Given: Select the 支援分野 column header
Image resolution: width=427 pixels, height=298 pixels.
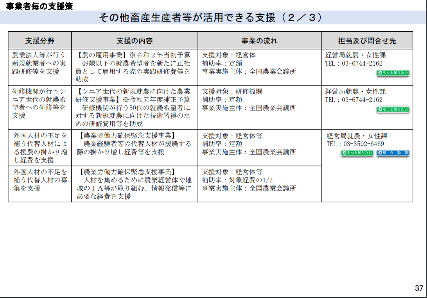Looking at the screenshot, I should point(40,41).
